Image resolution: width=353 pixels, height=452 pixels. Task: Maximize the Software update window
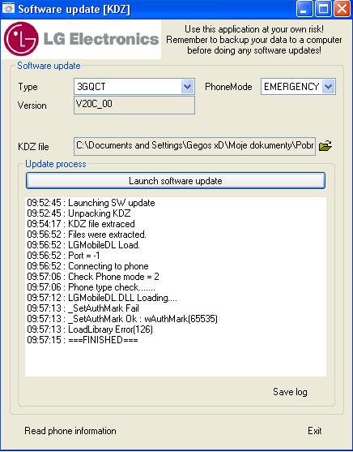323,9
